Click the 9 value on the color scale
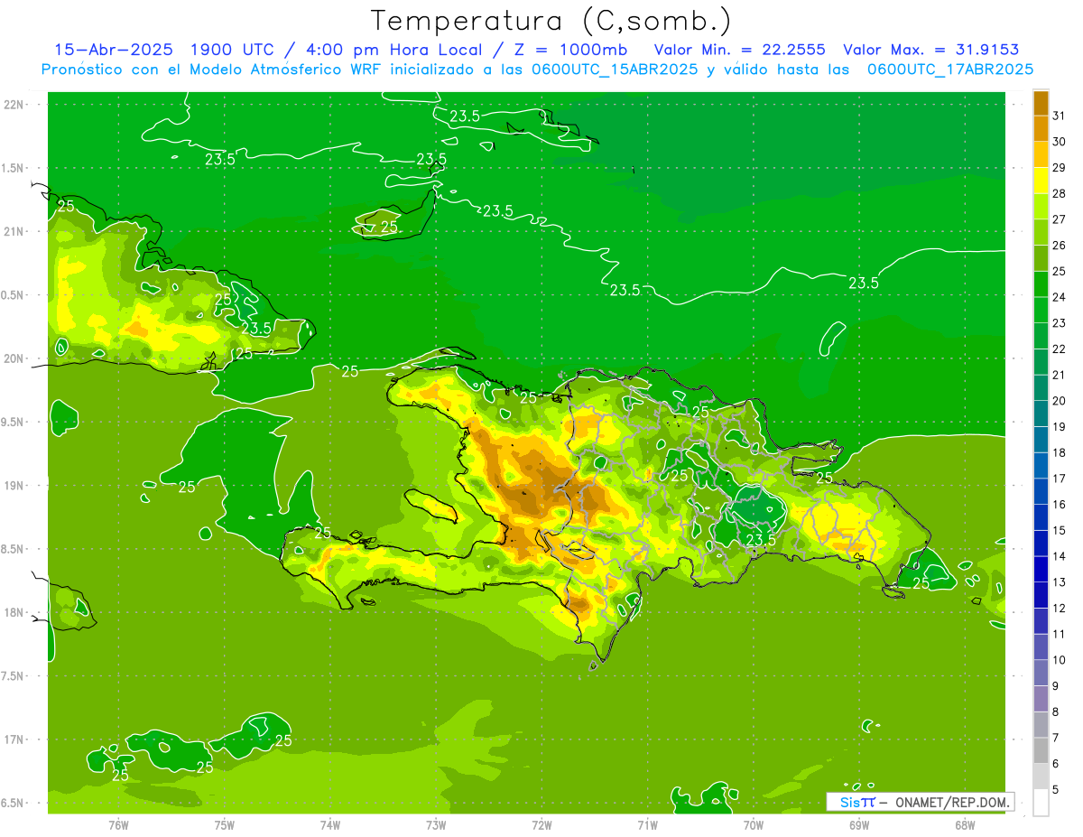1083x837 pixels. tap(1056, 686)
